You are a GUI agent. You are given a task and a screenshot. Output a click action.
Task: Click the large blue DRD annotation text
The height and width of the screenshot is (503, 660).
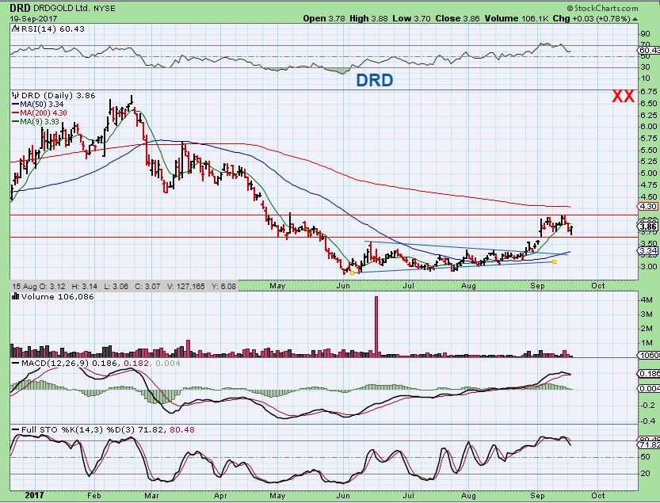click(x=375, y=80)
